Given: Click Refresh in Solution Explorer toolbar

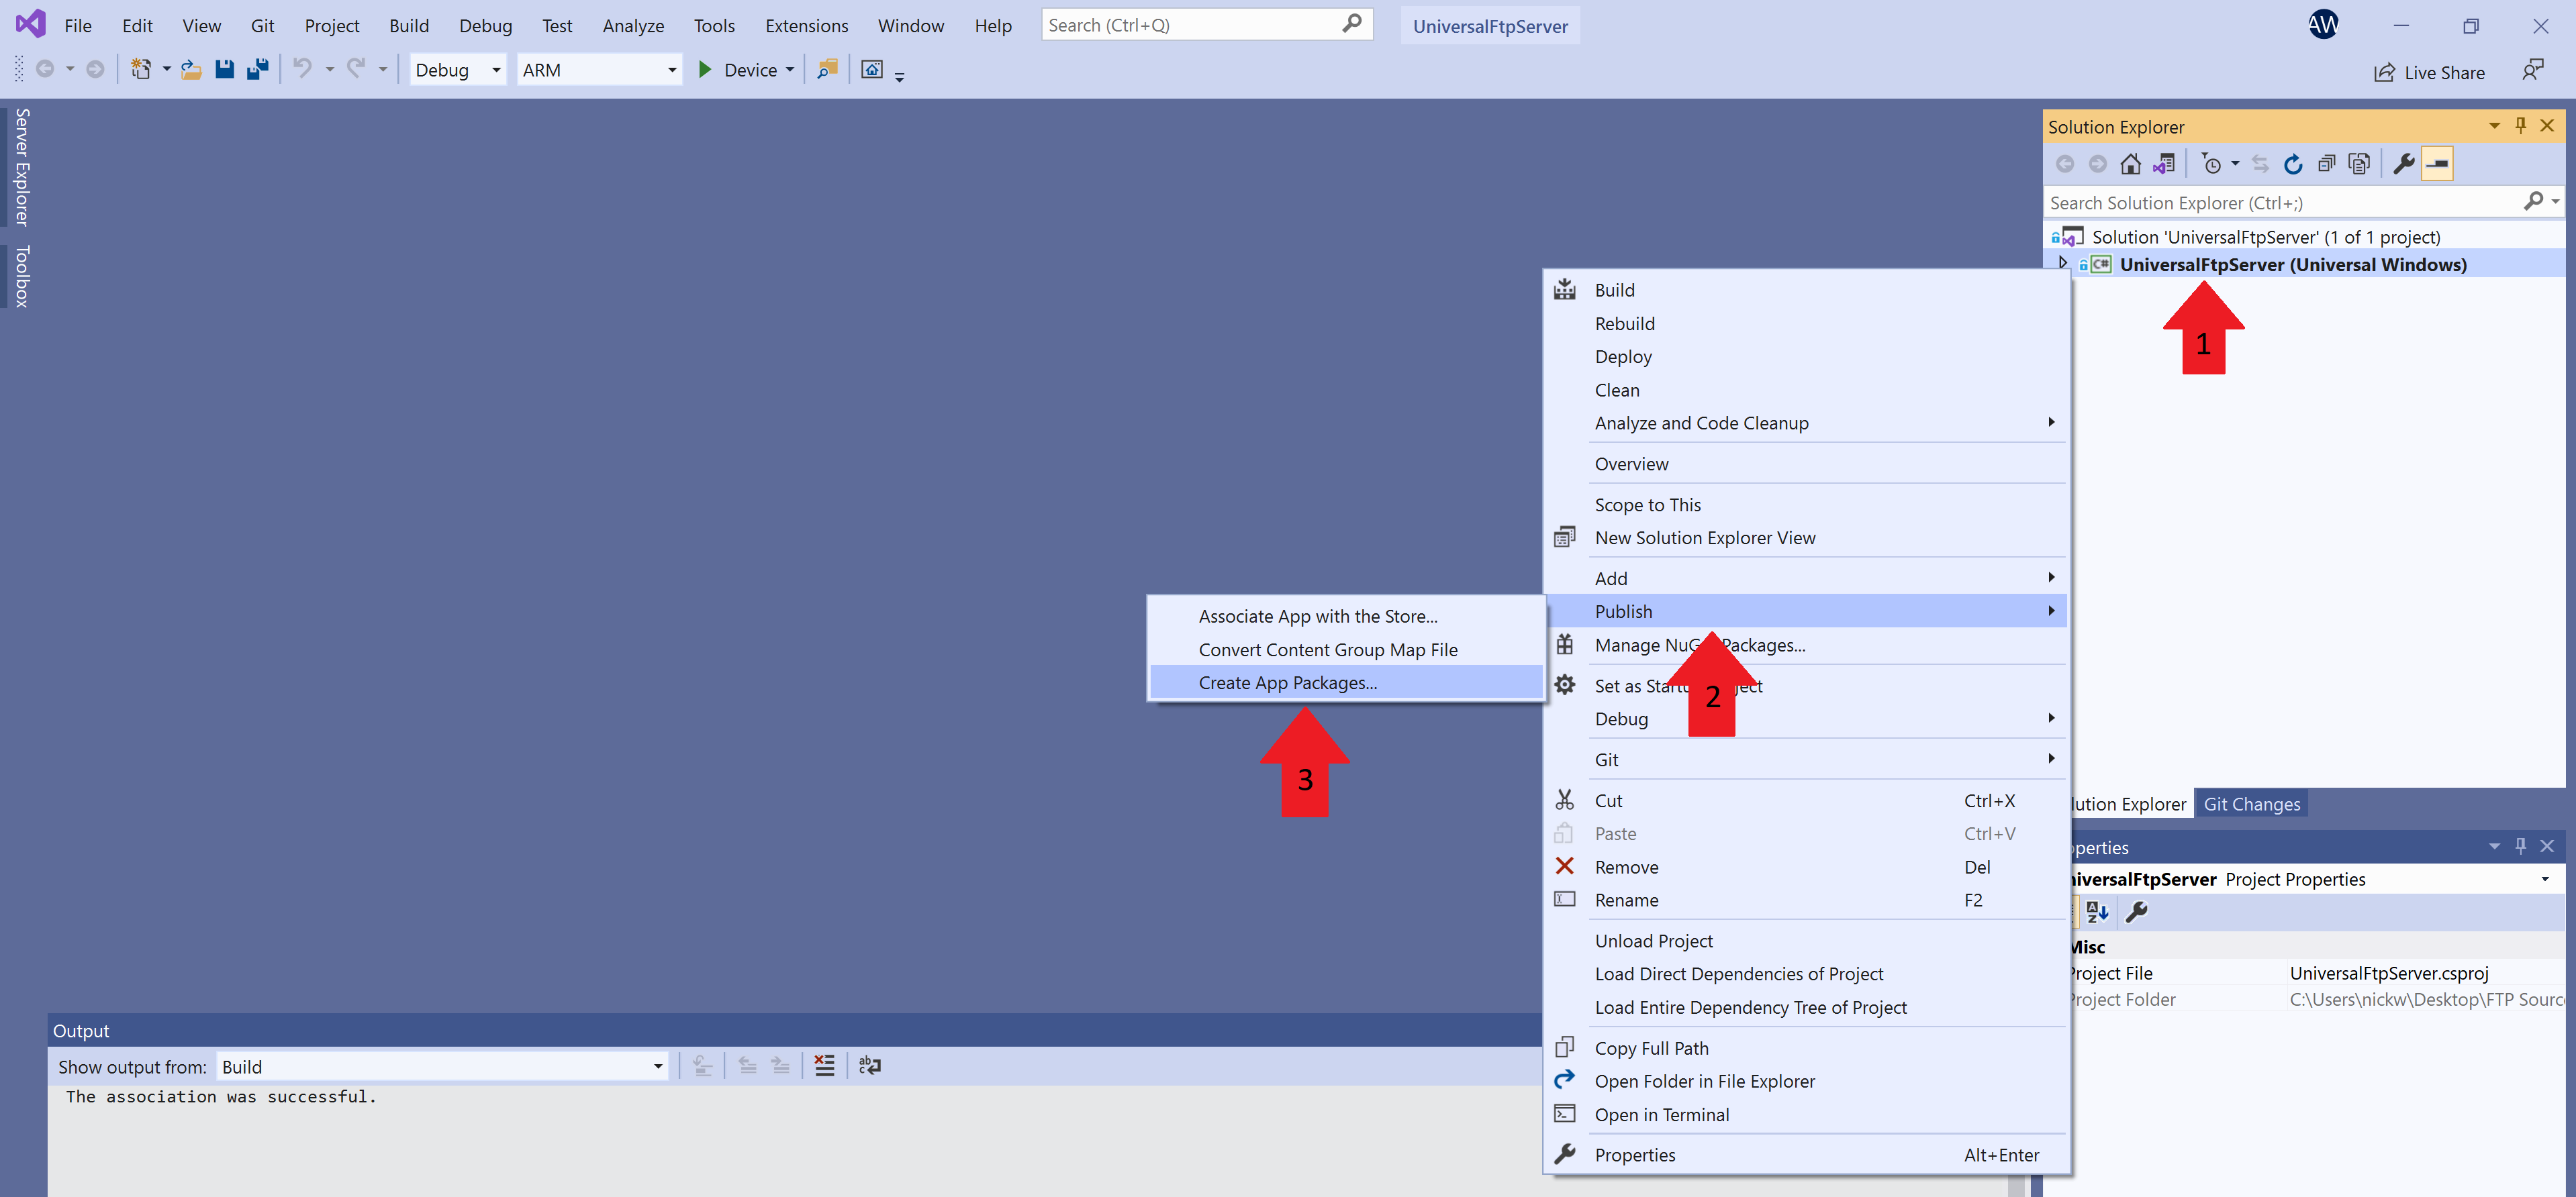Looking at the screenshot, I should coord(2293,165).
